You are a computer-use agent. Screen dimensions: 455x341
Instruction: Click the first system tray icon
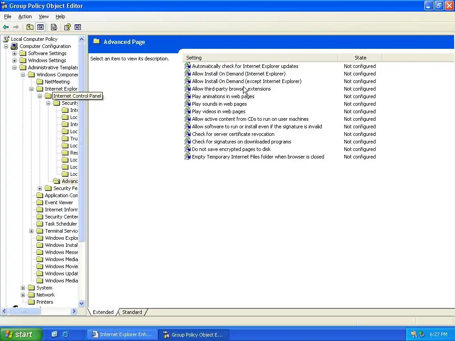coord(414,334)
